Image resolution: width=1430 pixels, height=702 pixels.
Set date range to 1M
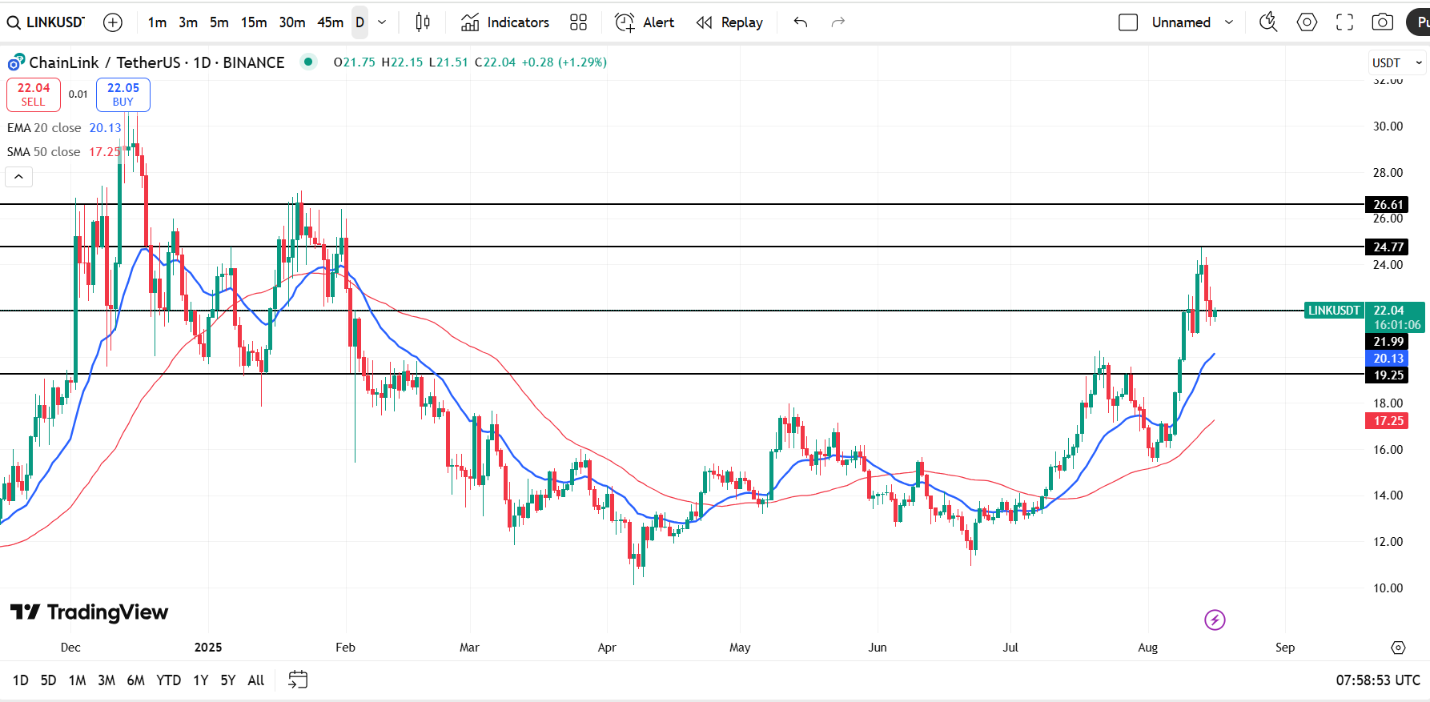click(x=77, y=680)
